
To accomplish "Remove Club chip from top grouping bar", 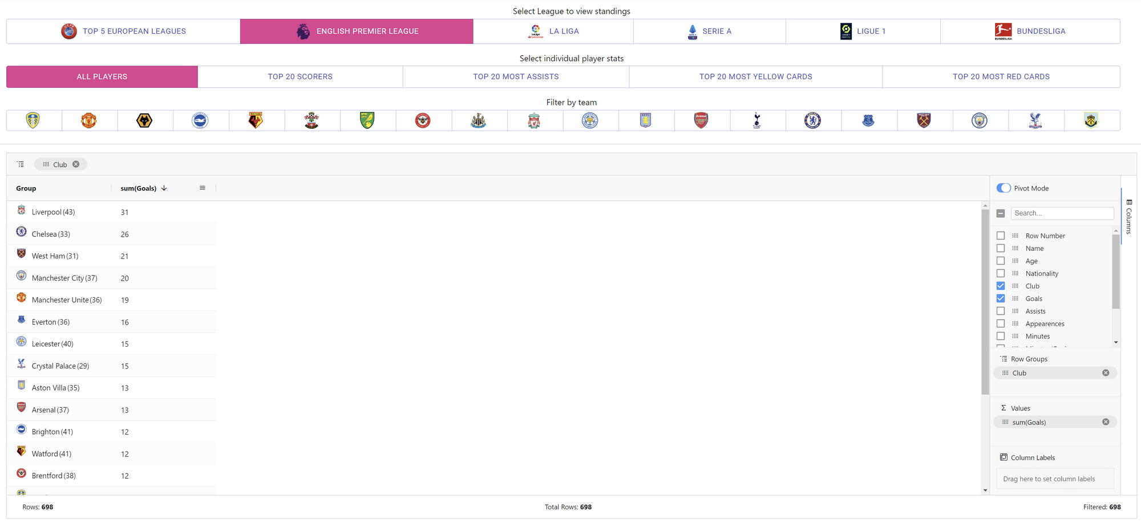I will coord(76,164).
